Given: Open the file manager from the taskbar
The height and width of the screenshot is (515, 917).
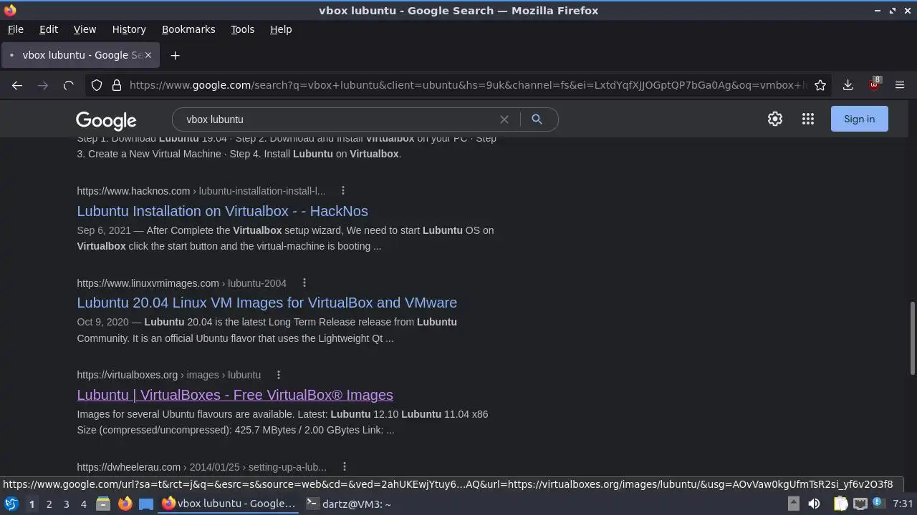Looking at the screenshot, I should (x=103, y=504).
